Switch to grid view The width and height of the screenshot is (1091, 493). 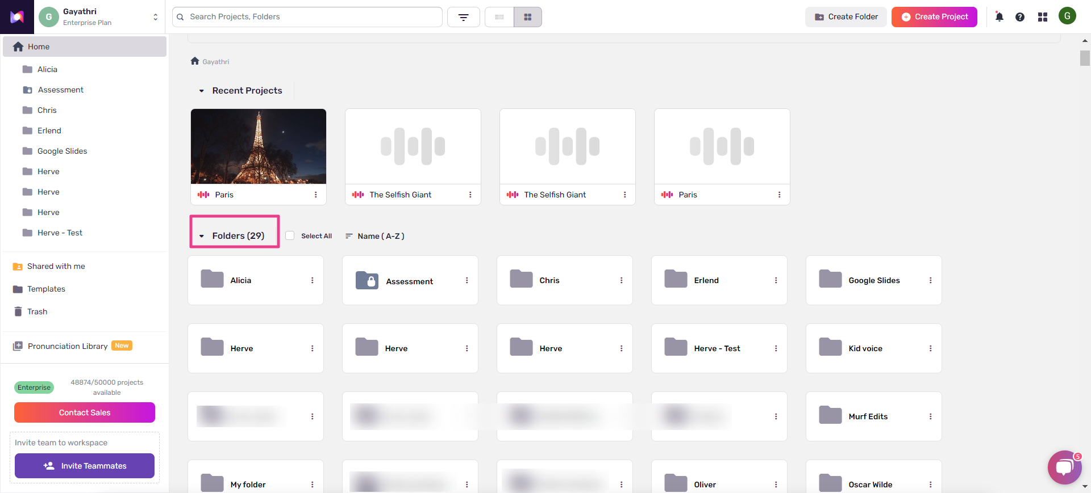point(528,17)
